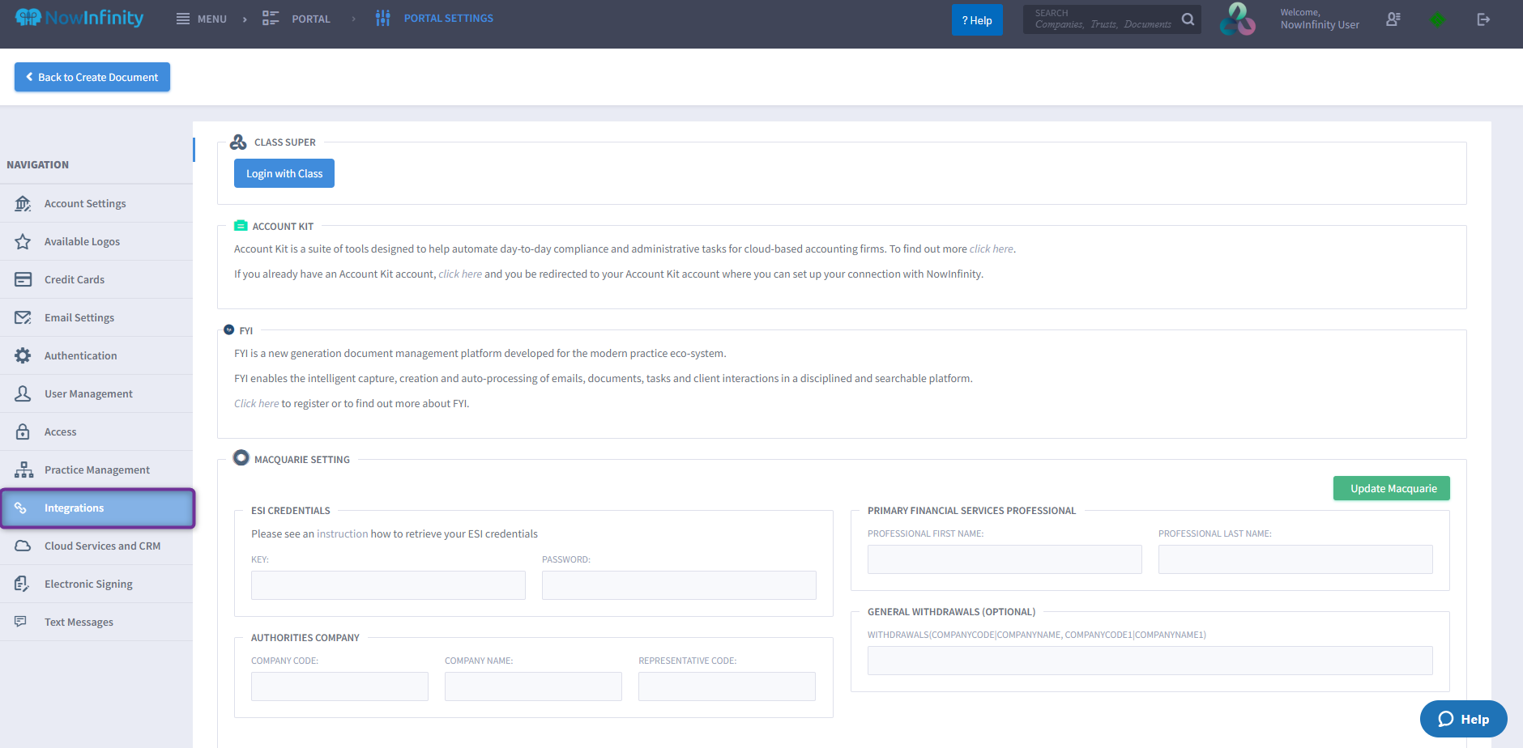Screen dimensions: 1523x748
Task: Open the Help chat widget
Action: (1463, 719)
